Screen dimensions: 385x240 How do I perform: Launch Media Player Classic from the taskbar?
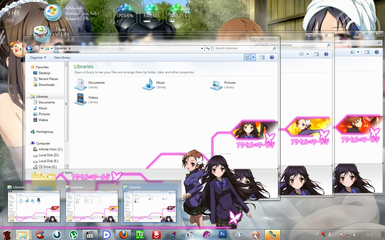pos(90,235)
